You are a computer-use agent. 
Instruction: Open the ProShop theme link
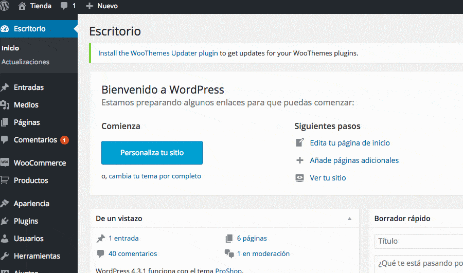coord(228,270)
